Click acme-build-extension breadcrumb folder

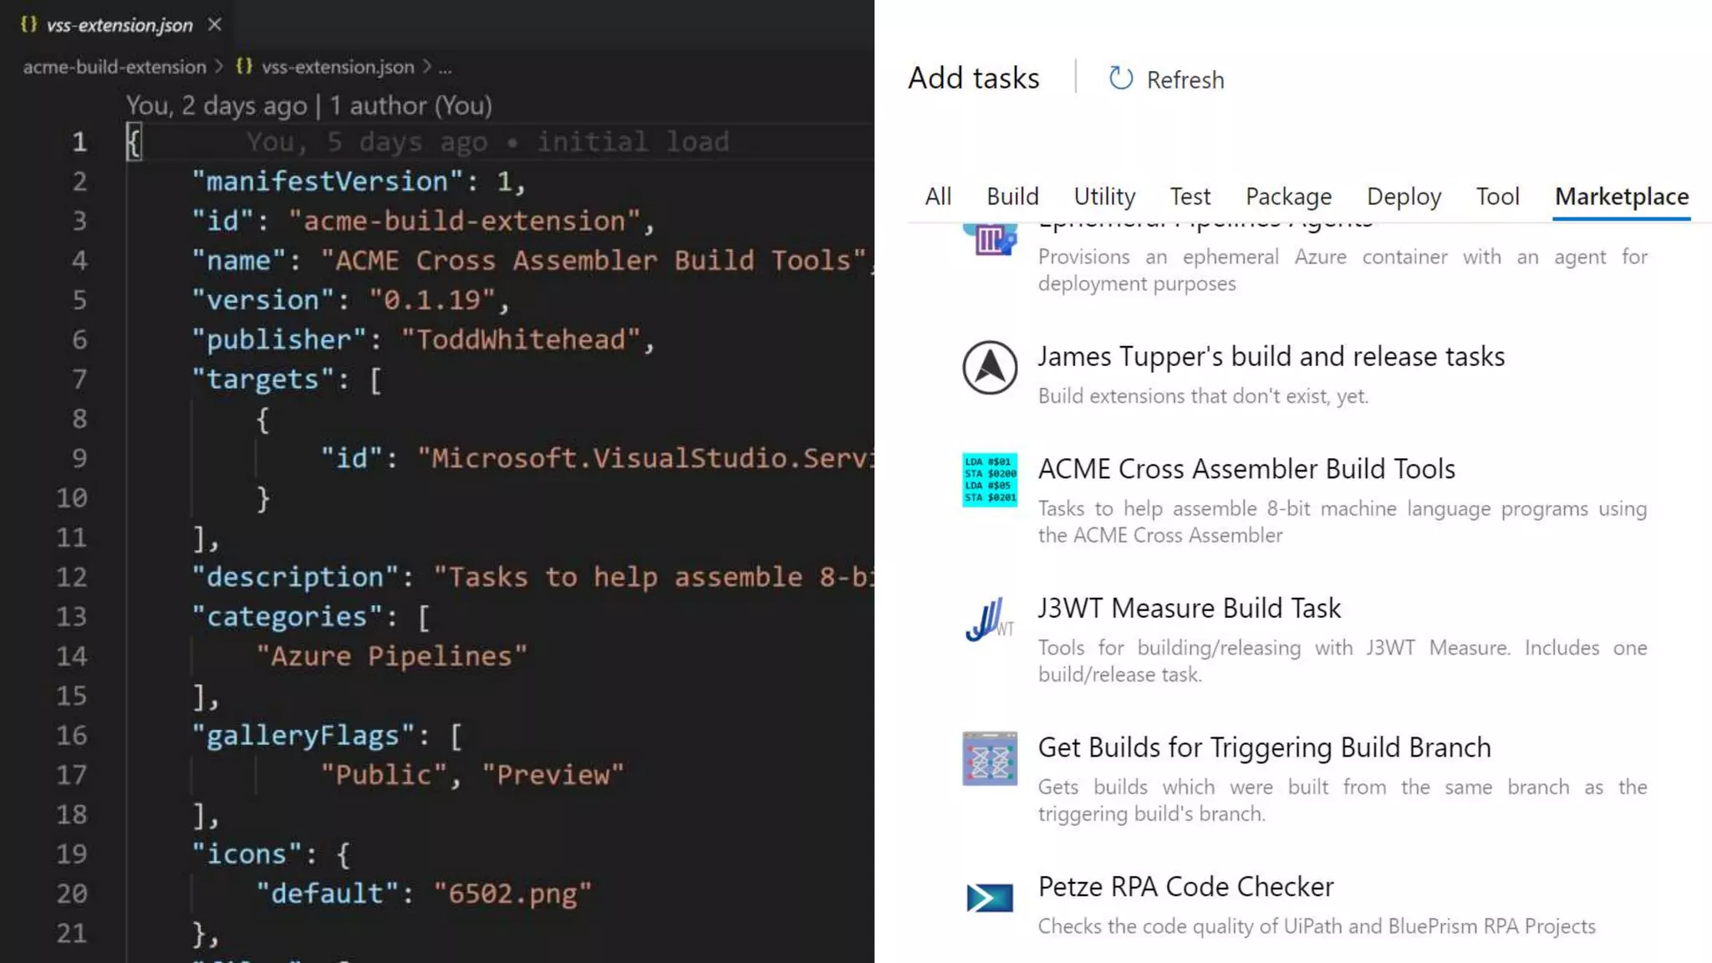coord(115,67)
